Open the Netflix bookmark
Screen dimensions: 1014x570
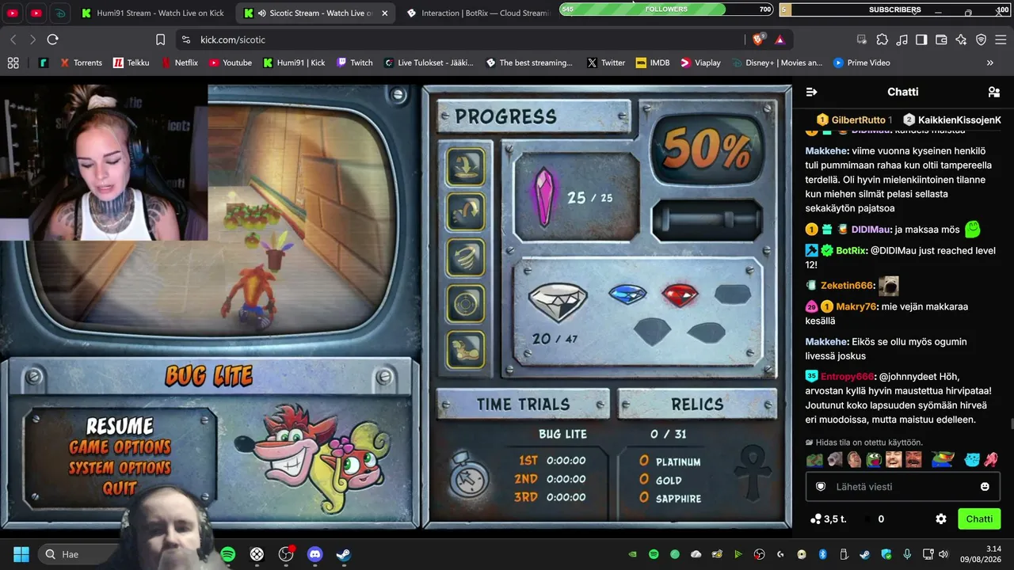point(180,63)
